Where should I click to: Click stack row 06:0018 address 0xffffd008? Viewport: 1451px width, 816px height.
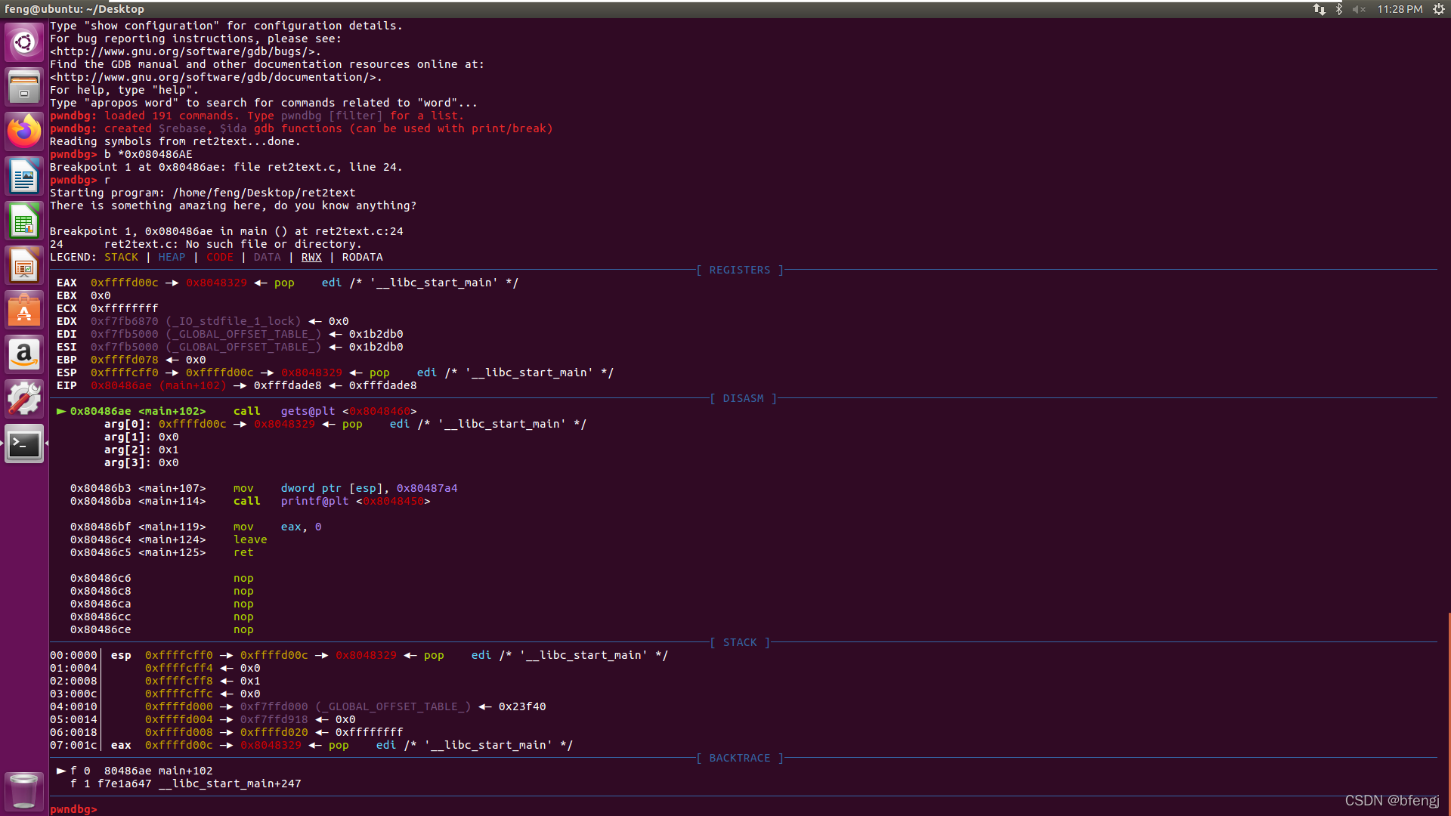179,732
